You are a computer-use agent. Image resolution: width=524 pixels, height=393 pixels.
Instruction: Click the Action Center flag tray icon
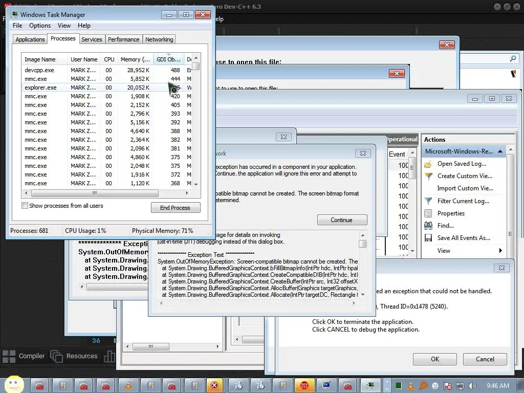[448, 386]
